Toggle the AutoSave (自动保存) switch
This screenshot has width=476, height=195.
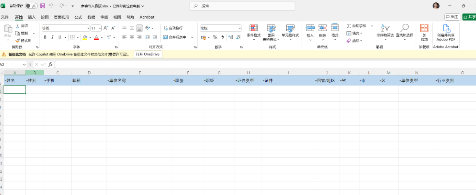[x=31, y=6]
